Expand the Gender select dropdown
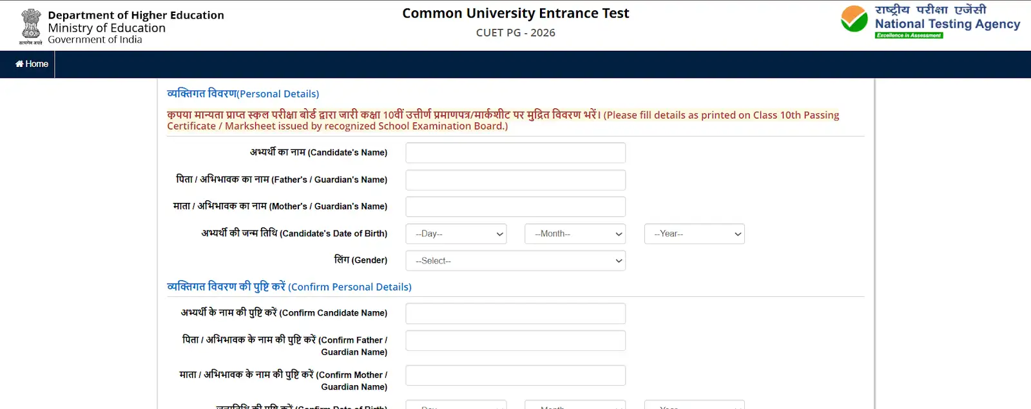Image resolution: width=1031 pixels, height=409 pixels. (515, 261)
